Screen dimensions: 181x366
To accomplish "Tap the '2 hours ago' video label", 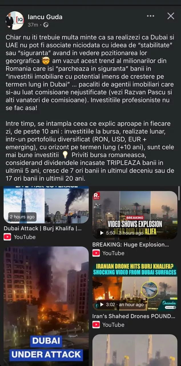I will [x=22, y=217].
